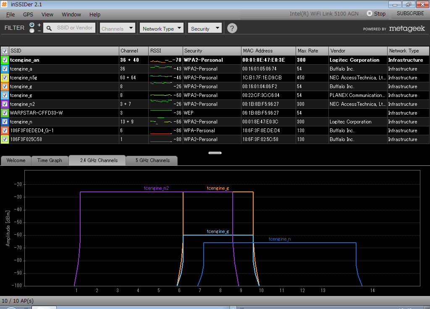Image resolution: width=430 pixels, height=309 pixels.
Task: Click the magnifier search icon in the filter bar
Action: click(x=49, y=28)
